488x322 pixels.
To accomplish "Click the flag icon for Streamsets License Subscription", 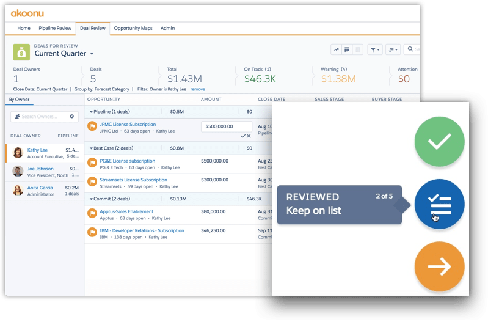I will click(92, 182).
